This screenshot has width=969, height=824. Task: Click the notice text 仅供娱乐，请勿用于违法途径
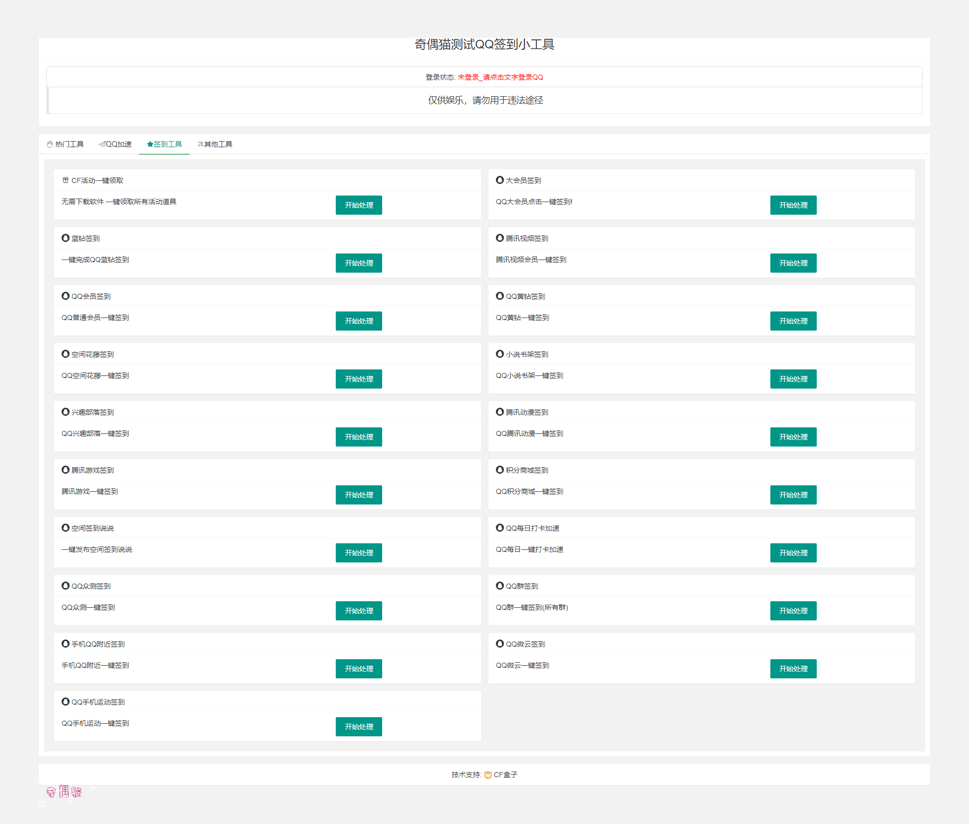point(486,100)
